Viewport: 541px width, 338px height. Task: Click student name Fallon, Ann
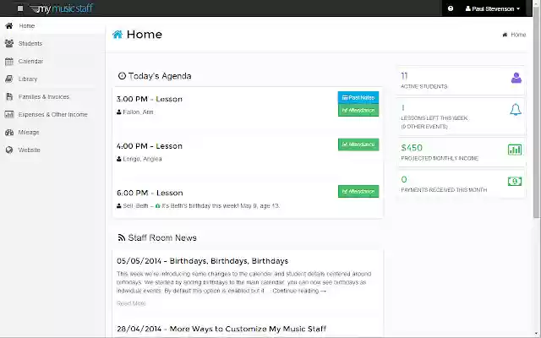click(x=138, y=112)
